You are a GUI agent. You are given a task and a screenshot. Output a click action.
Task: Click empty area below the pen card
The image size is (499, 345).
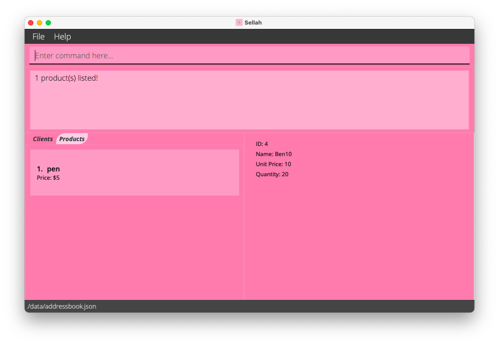pyautogui.click(x=135, y=245)
